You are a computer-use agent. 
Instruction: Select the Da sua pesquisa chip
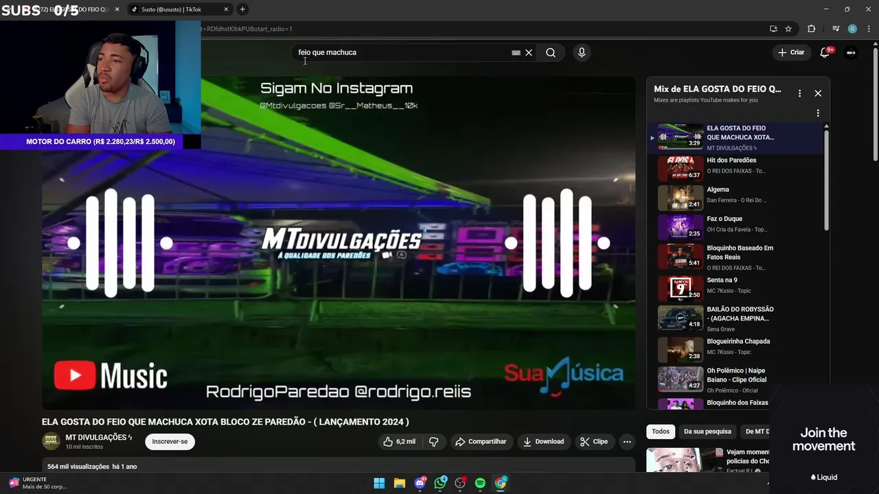pyautogui.click(x=707, y=432)
